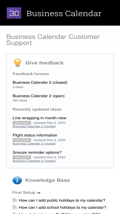Follow closed forum link under Flight status
120x214 pixels.
pyautogui.click(x=34, y=144)
